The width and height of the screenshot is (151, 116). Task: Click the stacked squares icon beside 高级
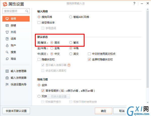pyautogui.click(x=7, y=59)
